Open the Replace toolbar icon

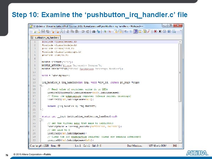pyautogui.click(x=98, y=32)
